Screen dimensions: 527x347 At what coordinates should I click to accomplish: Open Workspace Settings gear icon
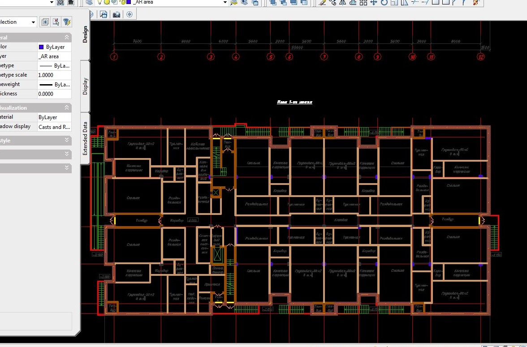[x=60, y=2]
